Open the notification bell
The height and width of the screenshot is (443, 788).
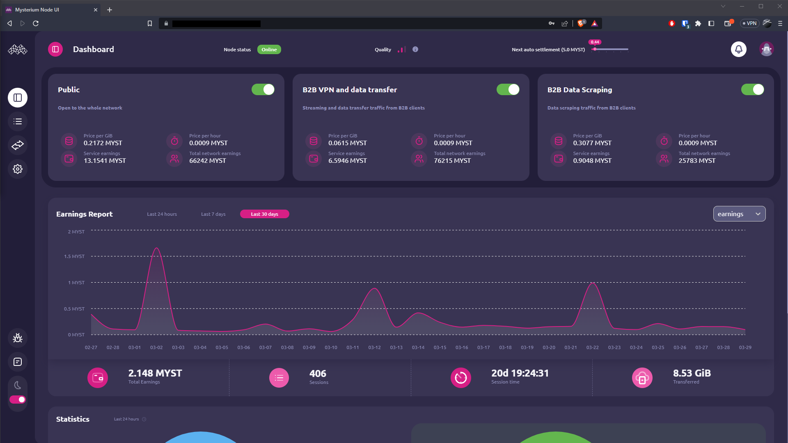[738, 49]
